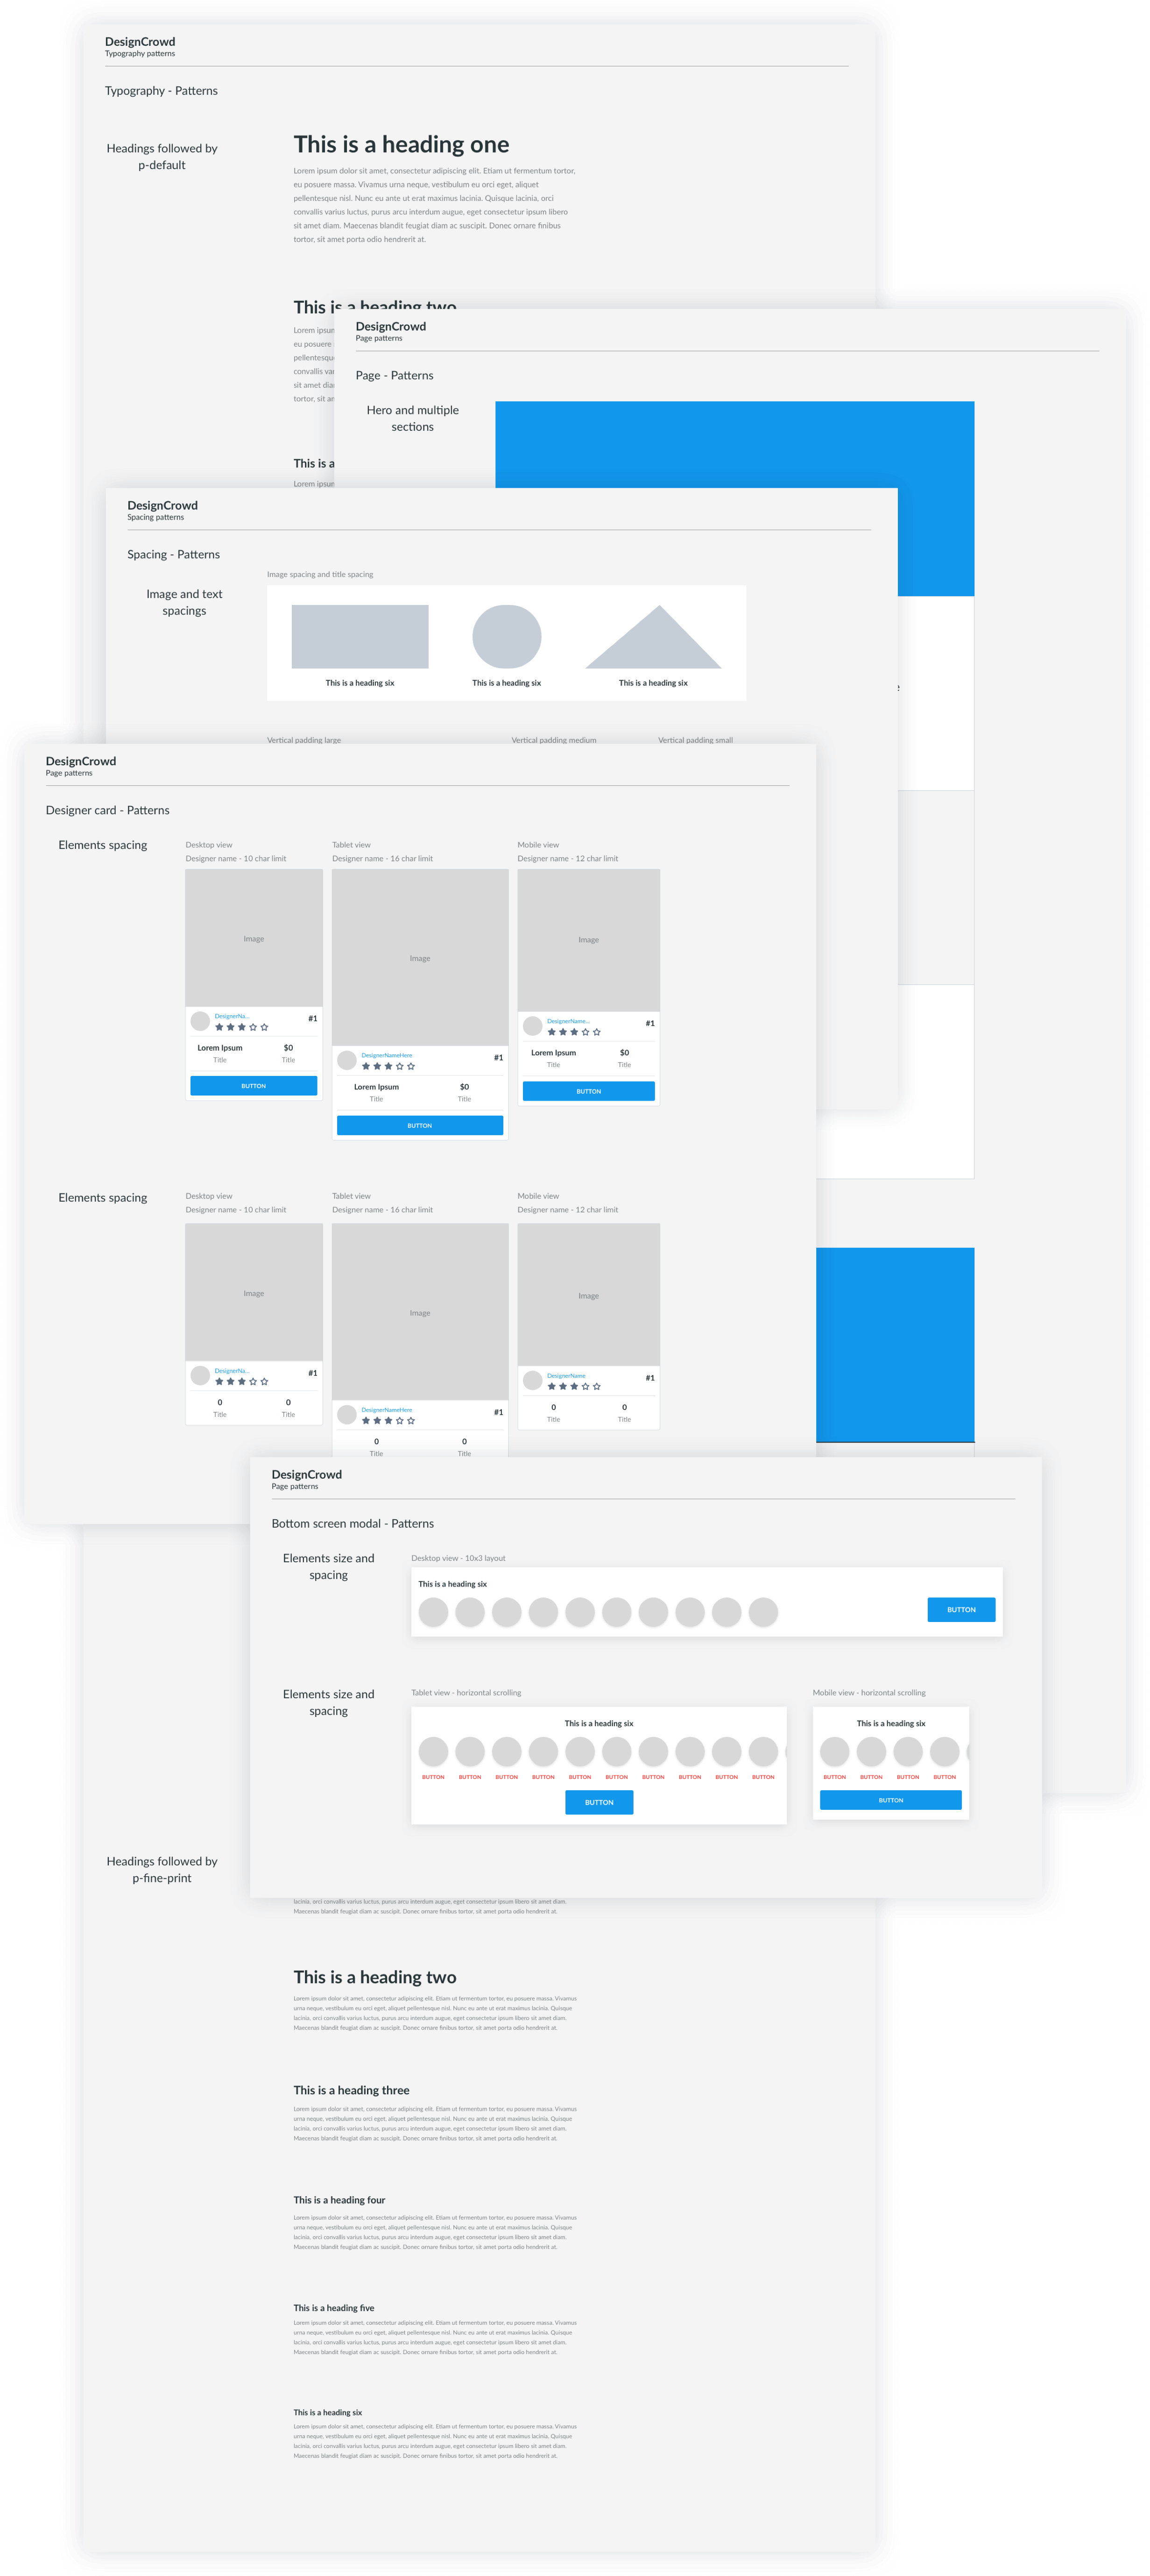Click 'Tablet view - horizontal scrolling' caption

466,1693
